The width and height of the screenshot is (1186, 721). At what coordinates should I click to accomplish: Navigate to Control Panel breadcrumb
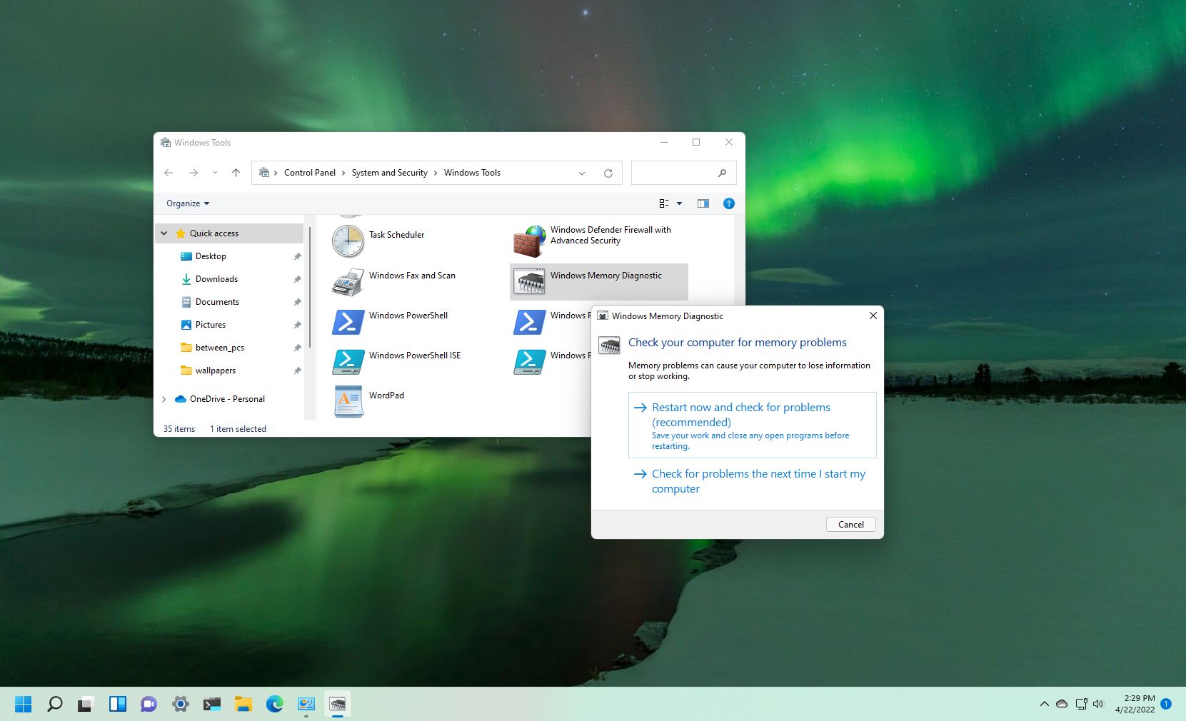(309, 173)
